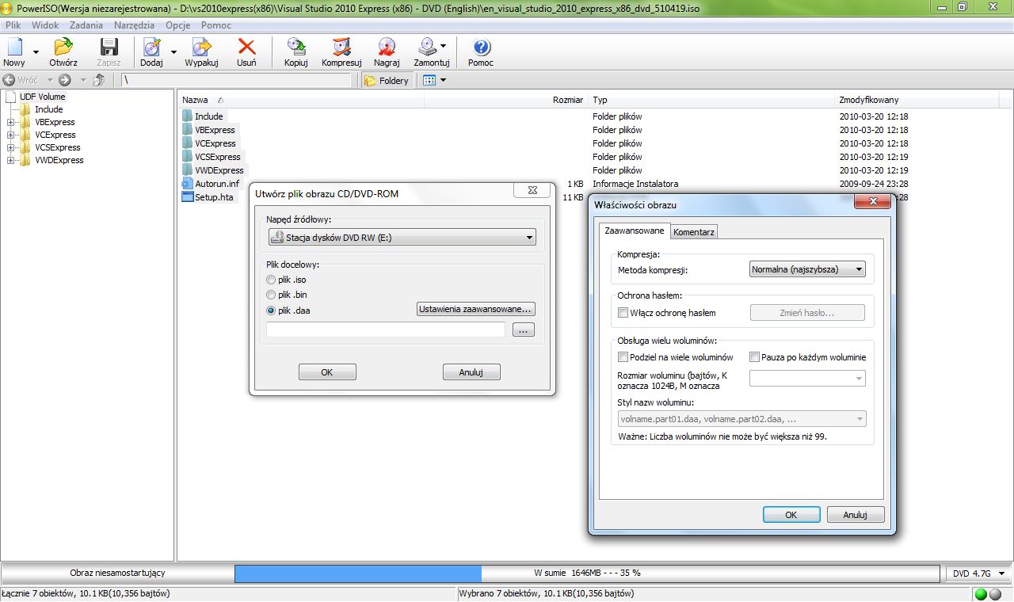This screenshot has height=602, width=1014.
Task: Sort by the Nazwa column header
Action: point(301,100)
